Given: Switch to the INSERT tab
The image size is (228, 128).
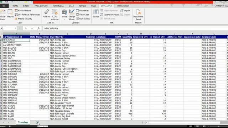Looking at the screenshot, I should 26,6.
